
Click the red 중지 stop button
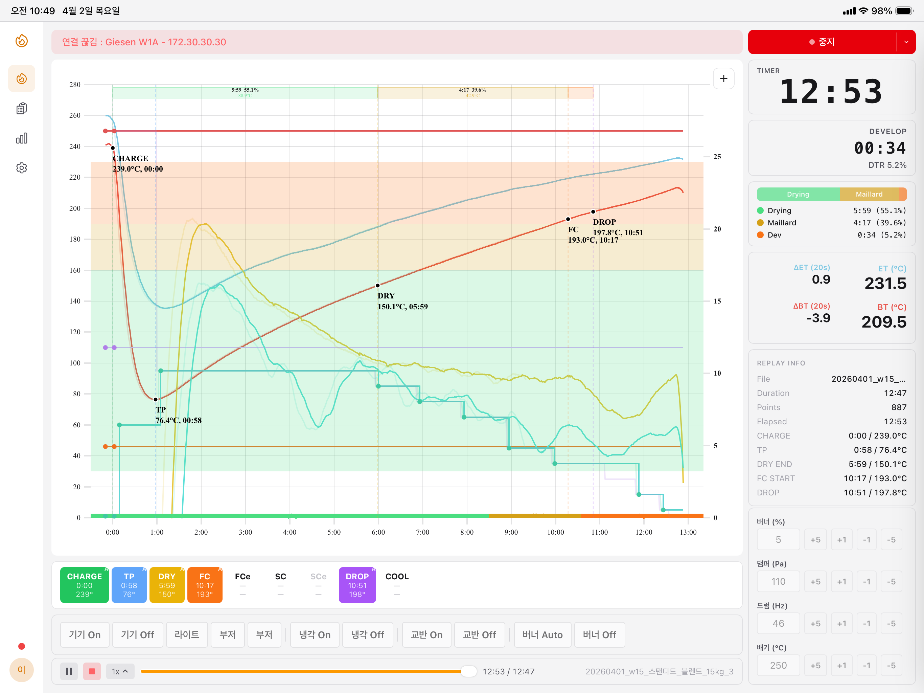(x=822, y=42)
